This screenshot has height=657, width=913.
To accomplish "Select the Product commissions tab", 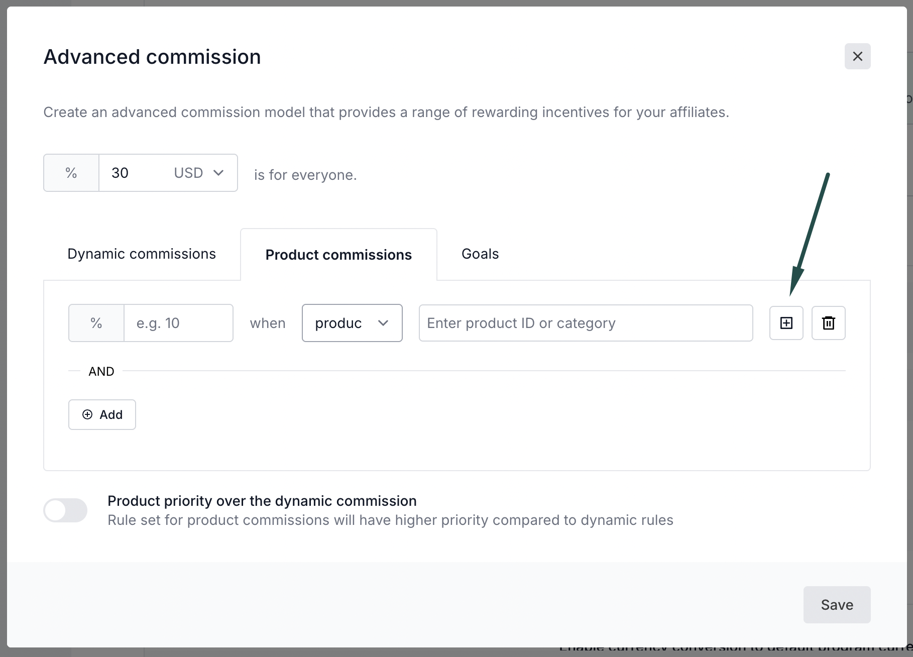I will [338, 255].
